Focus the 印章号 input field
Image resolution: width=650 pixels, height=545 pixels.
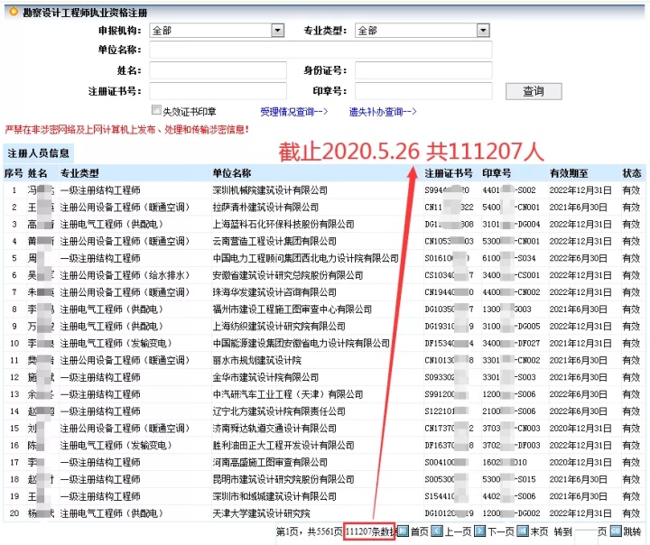[x=423, y=91]
